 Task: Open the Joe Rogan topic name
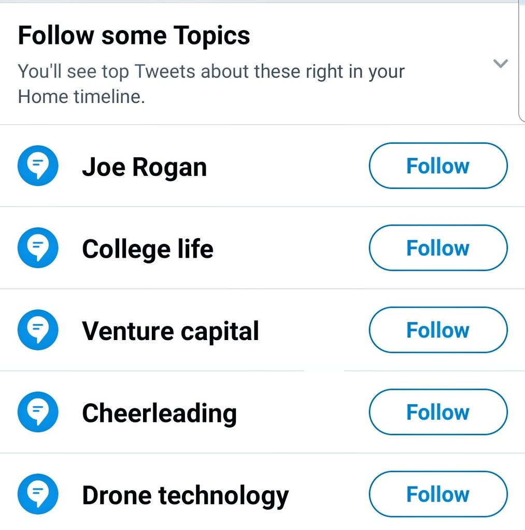click(x=144, y=167)
